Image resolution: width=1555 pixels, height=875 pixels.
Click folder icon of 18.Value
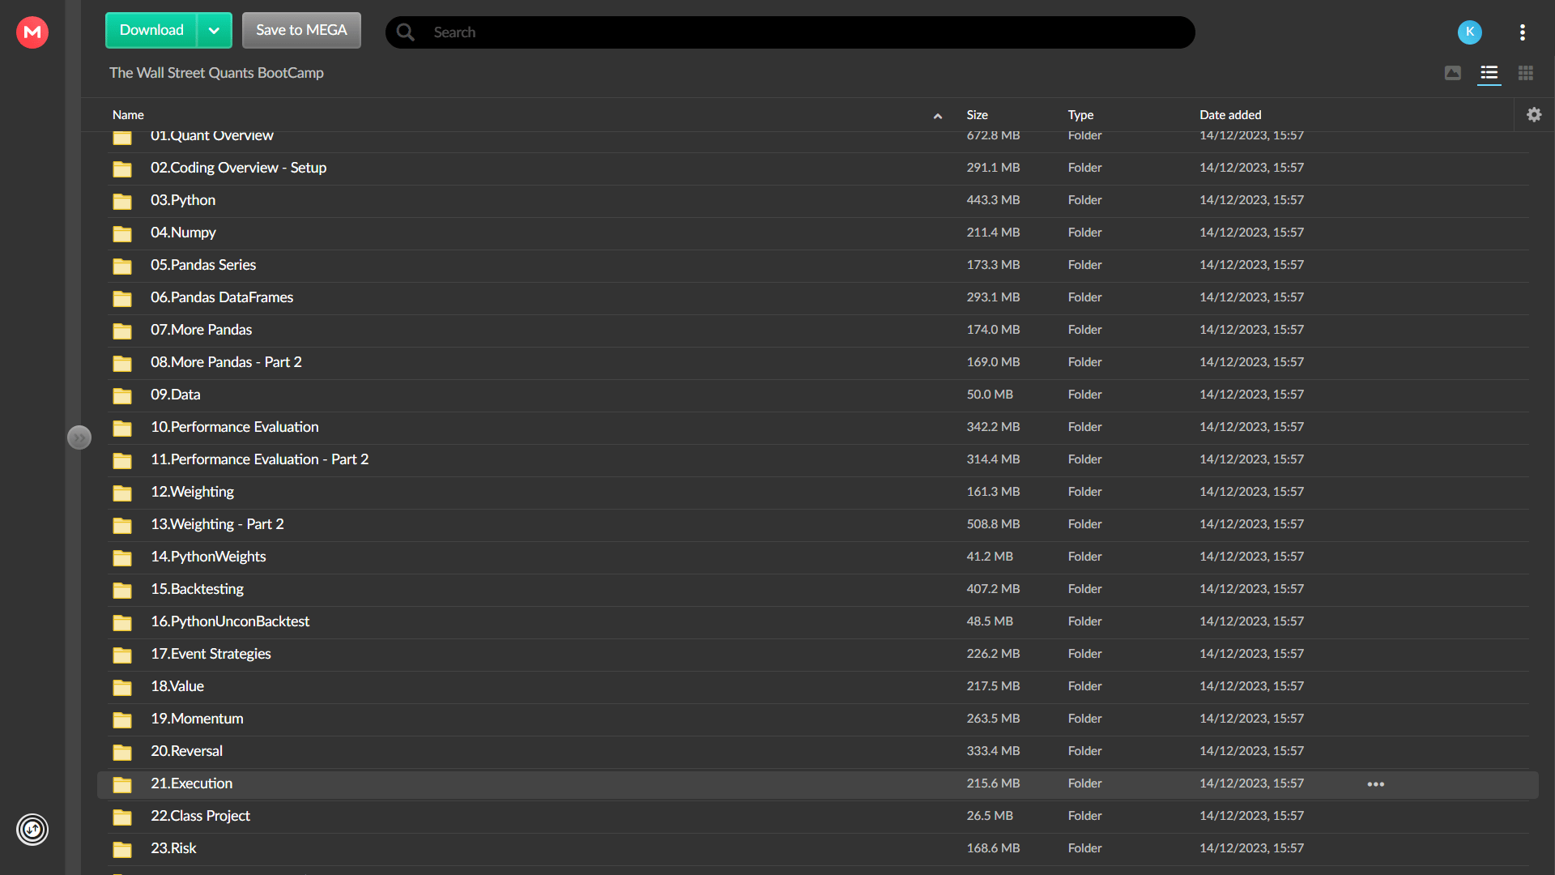tap(122, 687)
